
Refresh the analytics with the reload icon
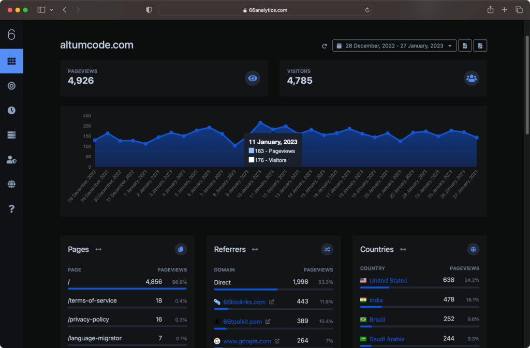[x=325, y=46]
